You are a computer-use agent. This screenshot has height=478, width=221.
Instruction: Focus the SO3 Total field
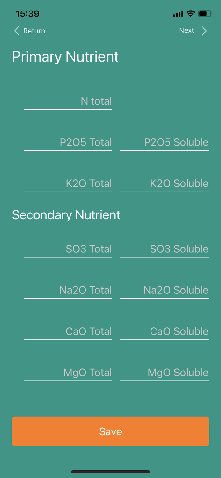tap(68, 249)
